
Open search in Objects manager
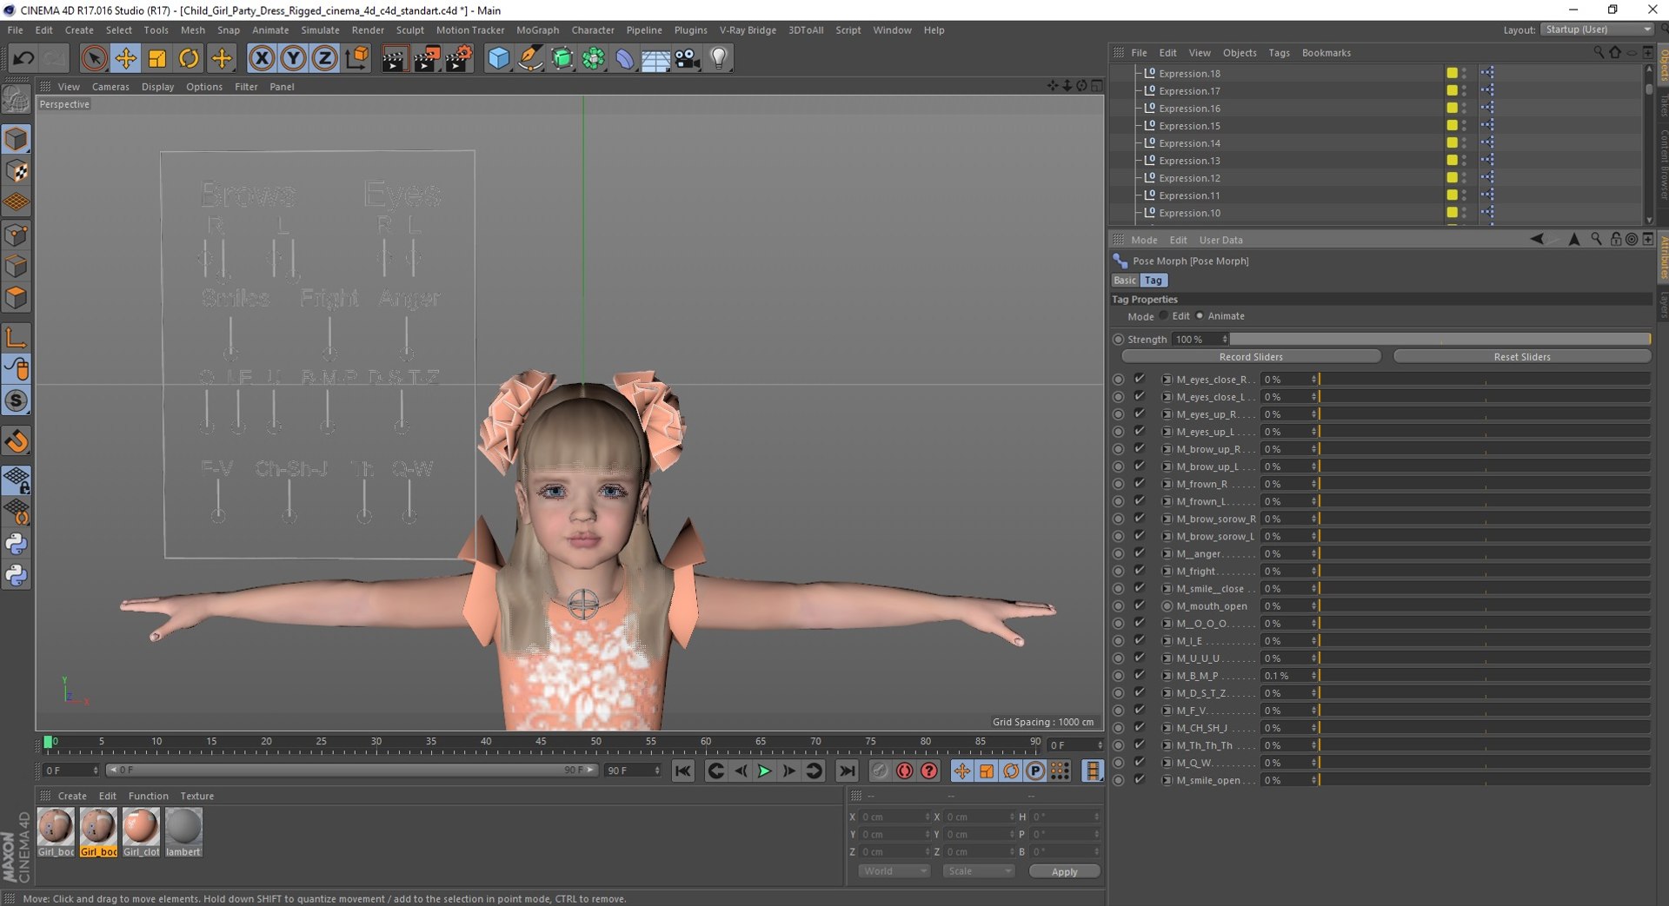[1598, 53]
